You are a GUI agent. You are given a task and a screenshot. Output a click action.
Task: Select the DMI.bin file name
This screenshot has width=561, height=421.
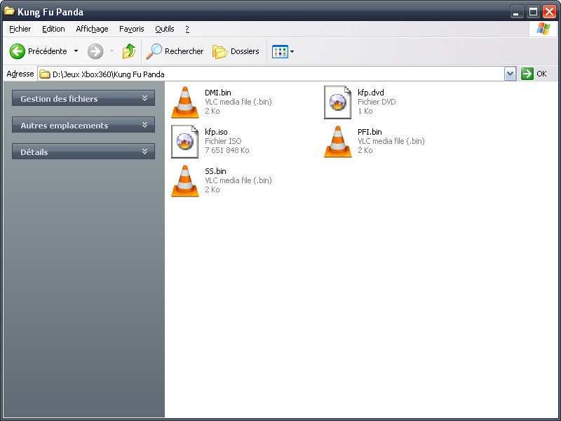pos(218,93)
